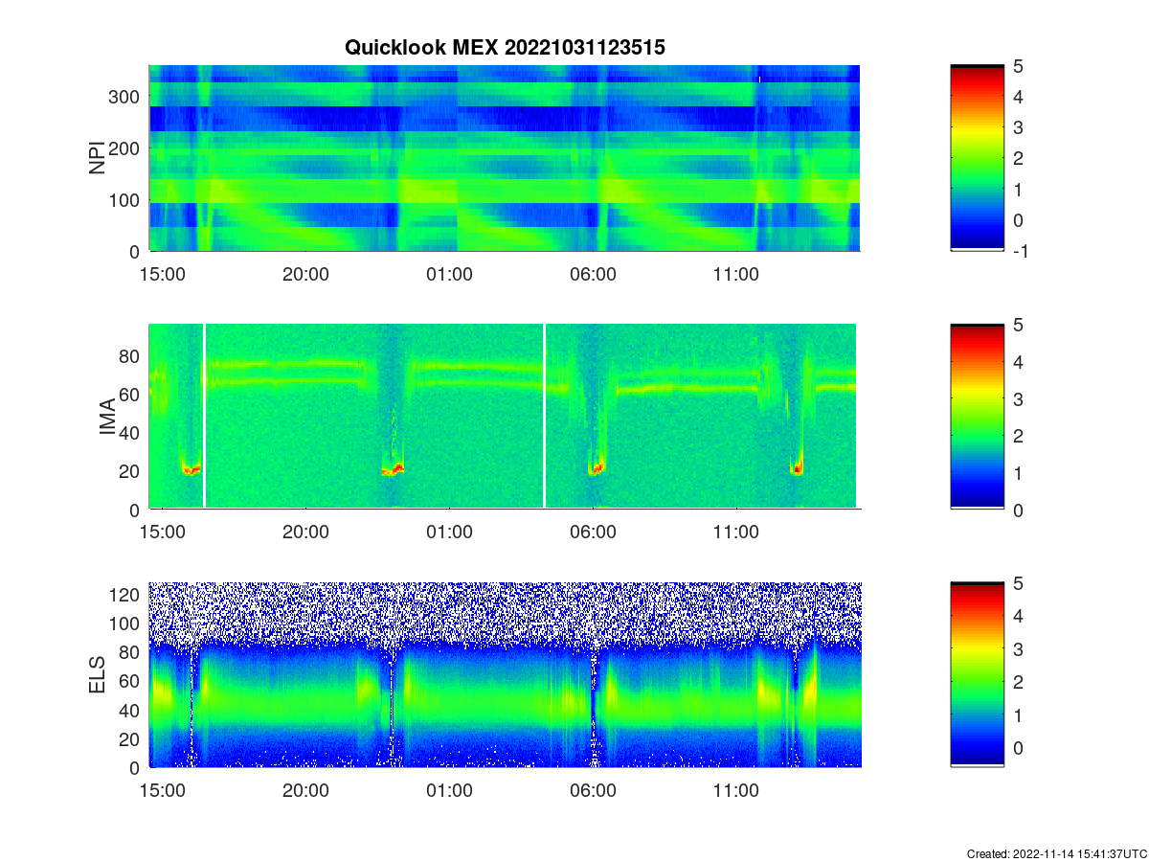Click the ELS spectrogram colorbar
This screenshot has height=862, width=1149.
pyautogui.click(x=978, y=675)
